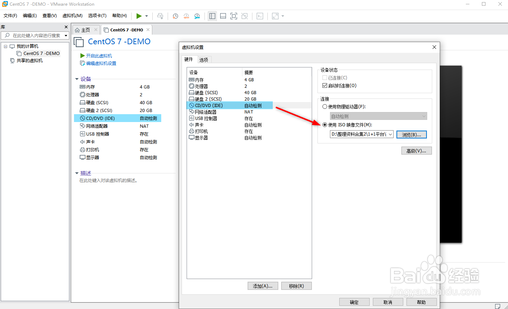Click the 移除(R) button

(x=296, y=286)
